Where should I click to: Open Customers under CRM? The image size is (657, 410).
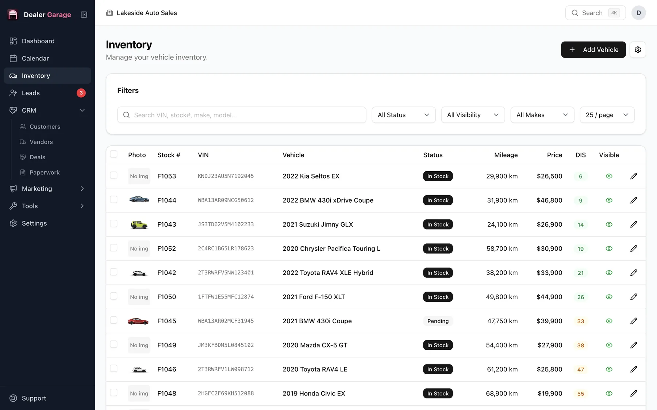click(x=45, y=126)
